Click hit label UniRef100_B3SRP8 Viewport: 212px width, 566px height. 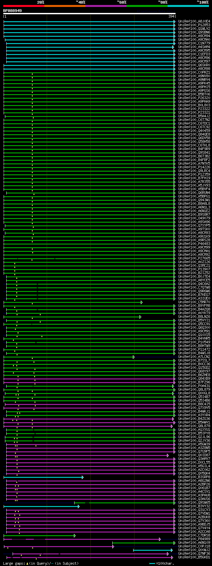[194, 477]
